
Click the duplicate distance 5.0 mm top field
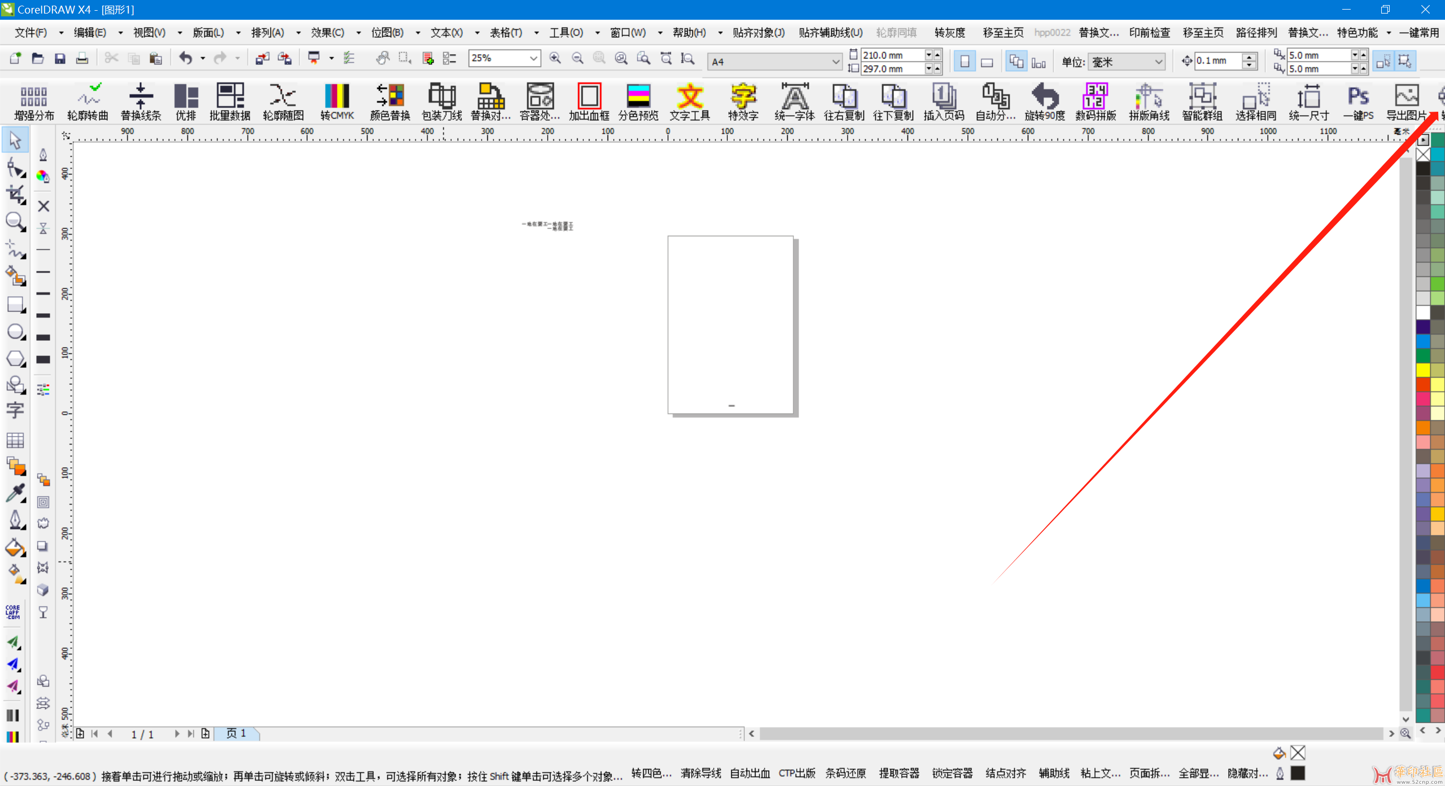tap(1319, 55)
